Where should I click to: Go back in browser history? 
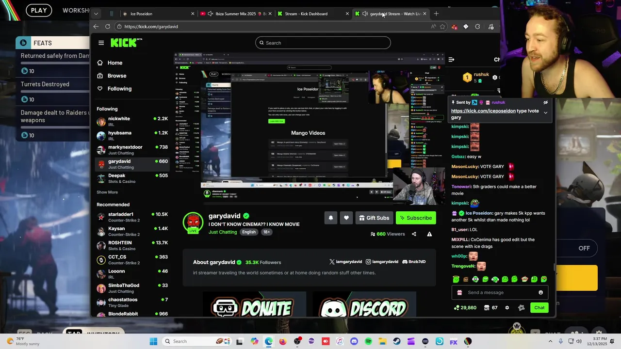point(96,27)
